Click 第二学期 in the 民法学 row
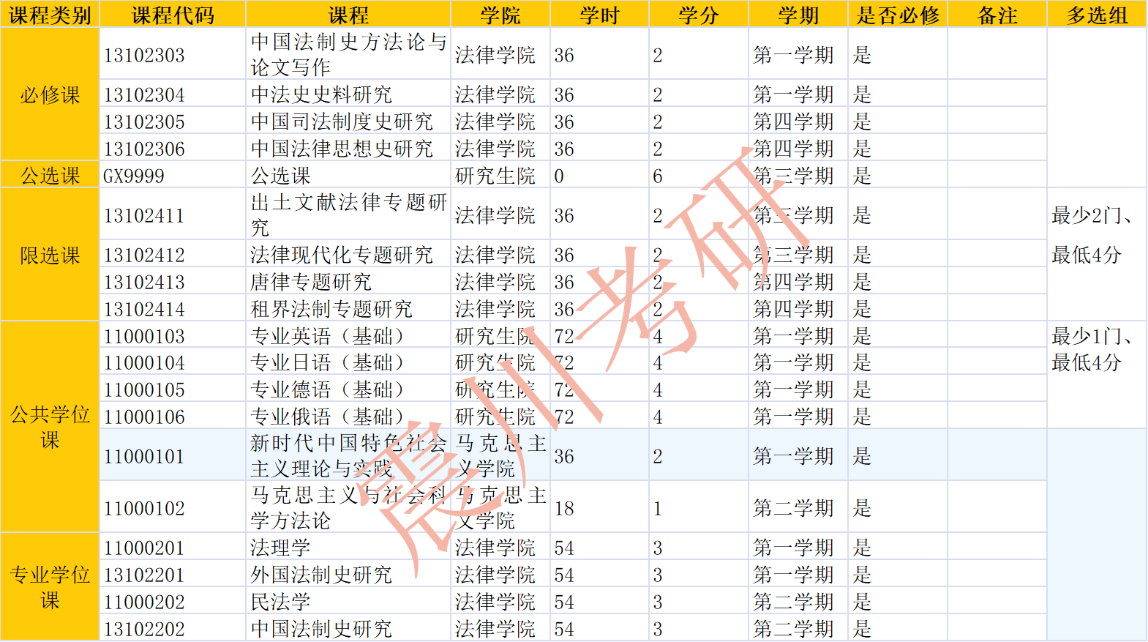Viewport: 1148px width, 642px height. [x=793, y=602]
